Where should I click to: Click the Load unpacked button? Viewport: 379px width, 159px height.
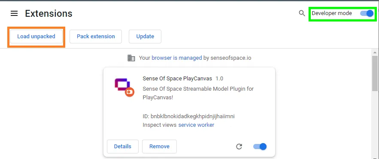click(x=36, y=37)
